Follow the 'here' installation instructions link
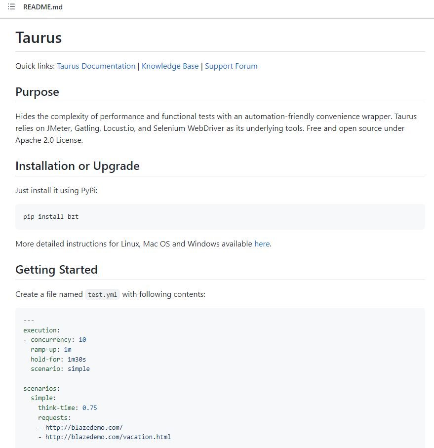The image size is (434, 448). pyautogui.click(x=262, y=244)
